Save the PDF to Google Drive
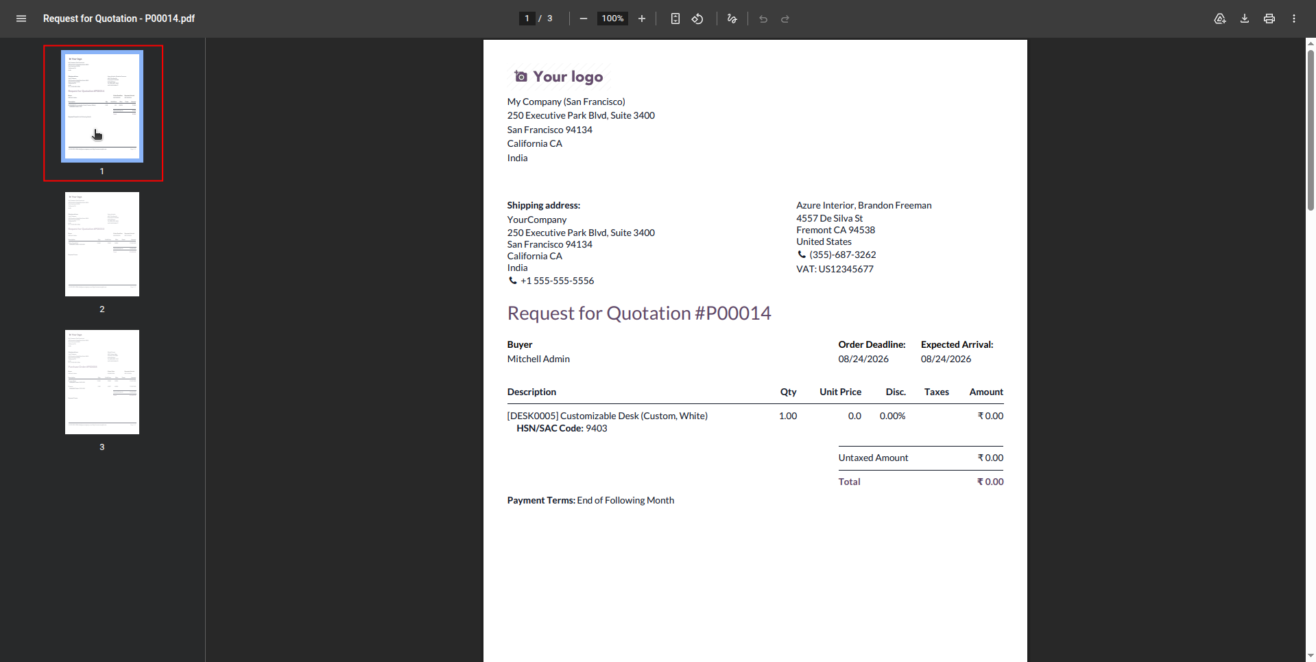 tap(1220, 19)
